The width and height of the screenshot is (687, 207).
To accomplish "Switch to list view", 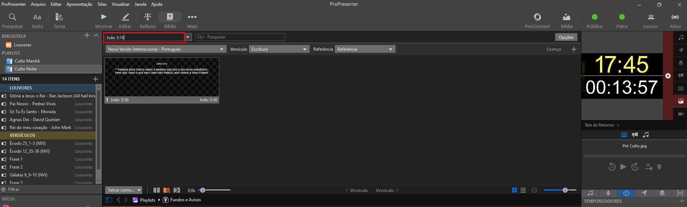I will tap(523, 190).
